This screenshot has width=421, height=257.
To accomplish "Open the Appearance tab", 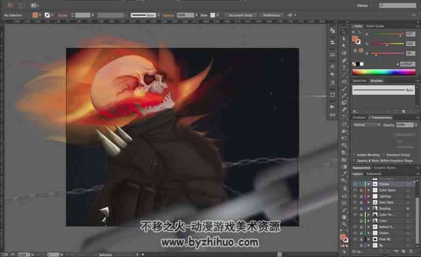I will click(362, 168).
